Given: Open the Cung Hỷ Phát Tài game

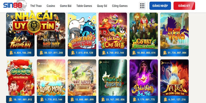Looking at the screenshot, I should point(20,78).
